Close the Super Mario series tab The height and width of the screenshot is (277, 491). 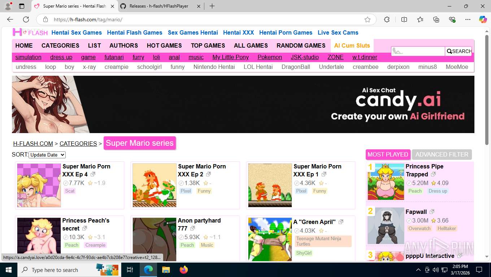(x=112, y=6)
